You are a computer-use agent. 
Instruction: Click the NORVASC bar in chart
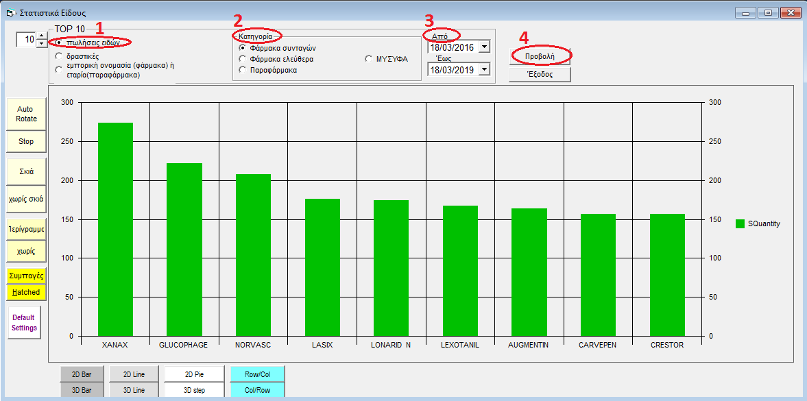[253, 255]
